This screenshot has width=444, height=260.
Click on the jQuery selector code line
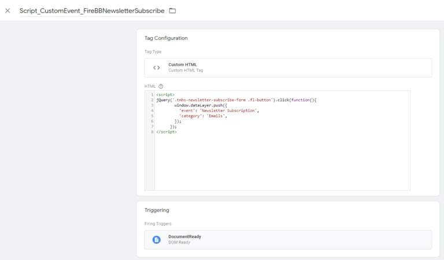236,100
